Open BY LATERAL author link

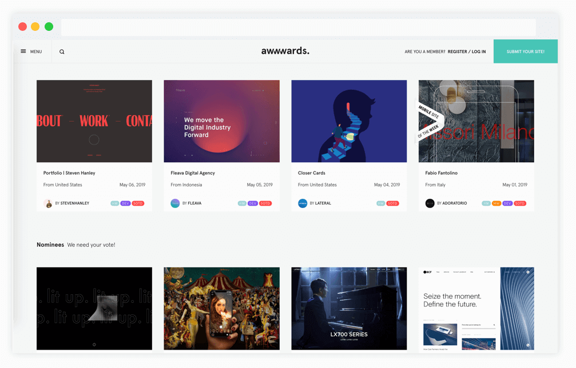point(320,203)
